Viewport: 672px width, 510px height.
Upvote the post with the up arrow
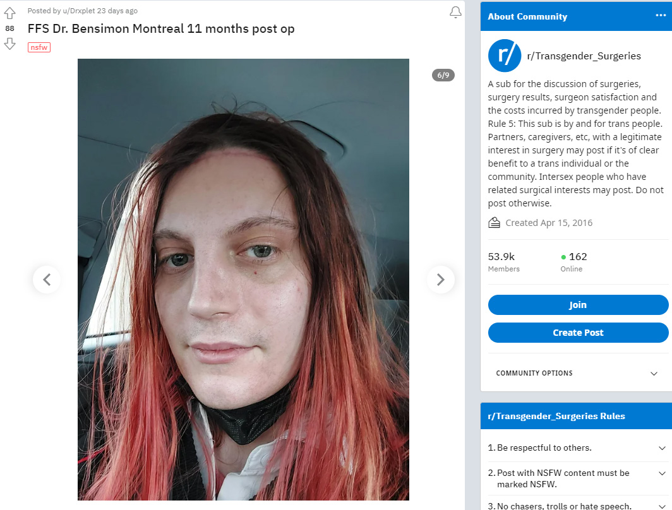[10, 14]
